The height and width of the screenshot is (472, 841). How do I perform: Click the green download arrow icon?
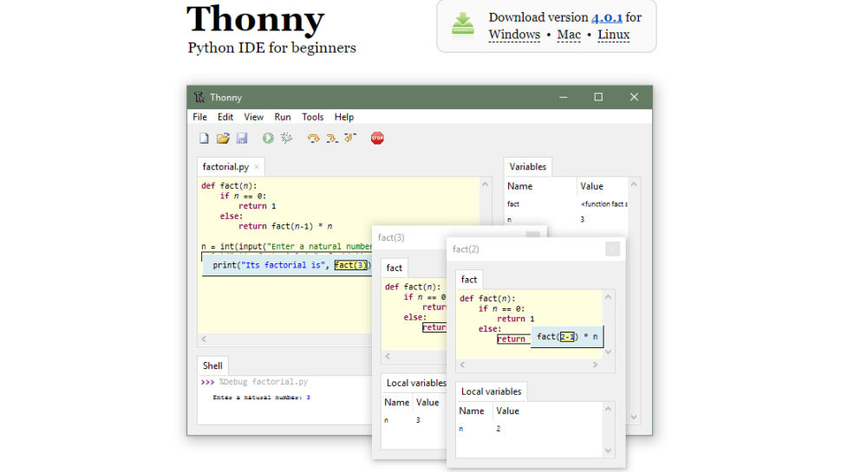pyautogui.click(x=462, y=23)
